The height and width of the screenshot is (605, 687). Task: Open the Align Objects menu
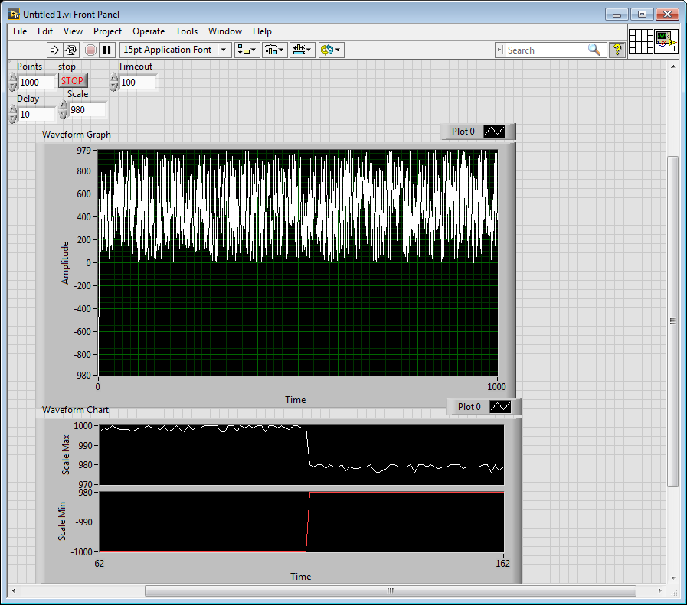(x=247, y=50)
